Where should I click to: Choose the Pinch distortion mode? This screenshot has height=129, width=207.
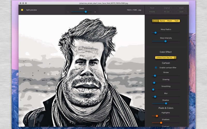click(169, 21)
